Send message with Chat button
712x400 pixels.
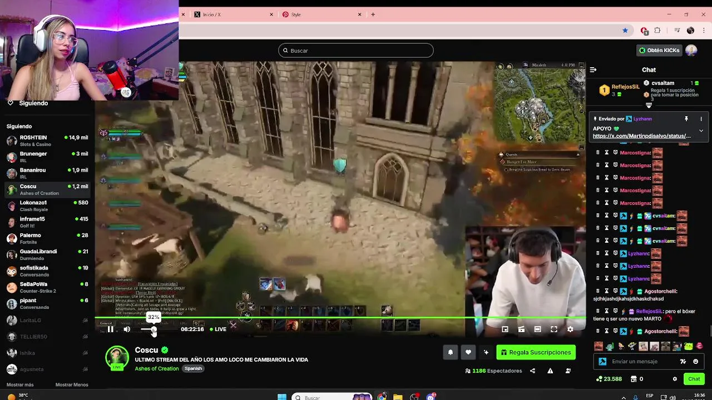click(x=694, y=379)
